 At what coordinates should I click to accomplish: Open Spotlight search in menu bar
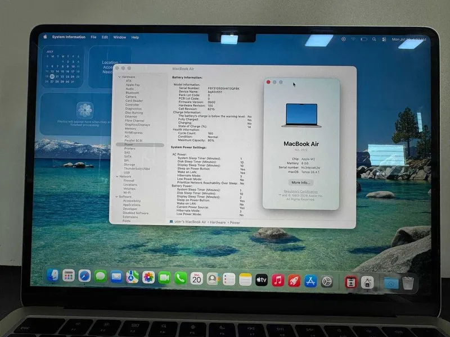(x=374, y=39)
